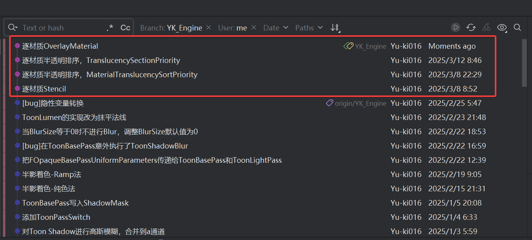Open the Paths filter dropdown
Screen dimensions: 532x240
pyautogui.click(x=309, y=28)
